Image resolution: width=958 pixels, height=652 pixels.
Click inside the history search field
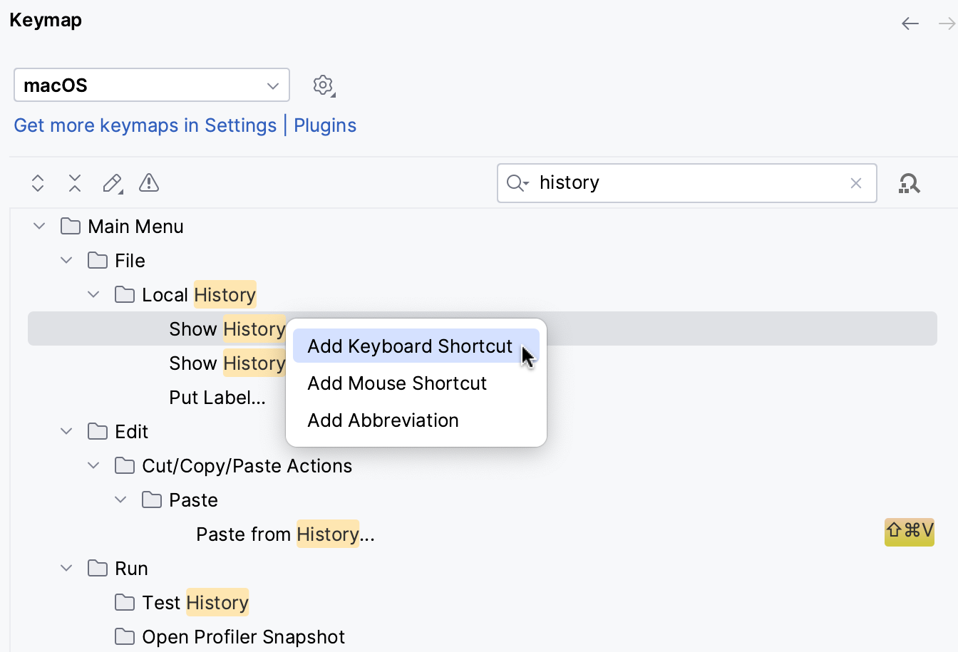[684, 183]
